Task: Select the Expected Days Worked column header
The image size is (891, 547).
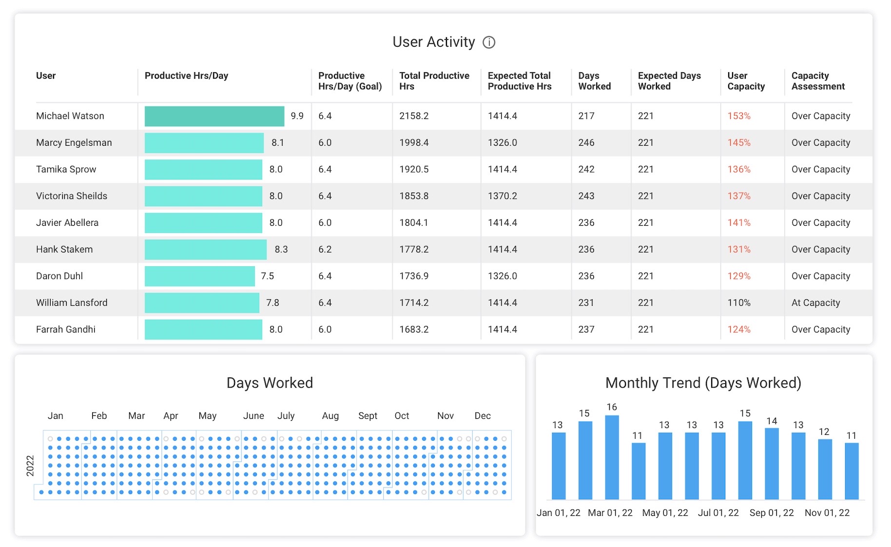Action: click(669, 81)
